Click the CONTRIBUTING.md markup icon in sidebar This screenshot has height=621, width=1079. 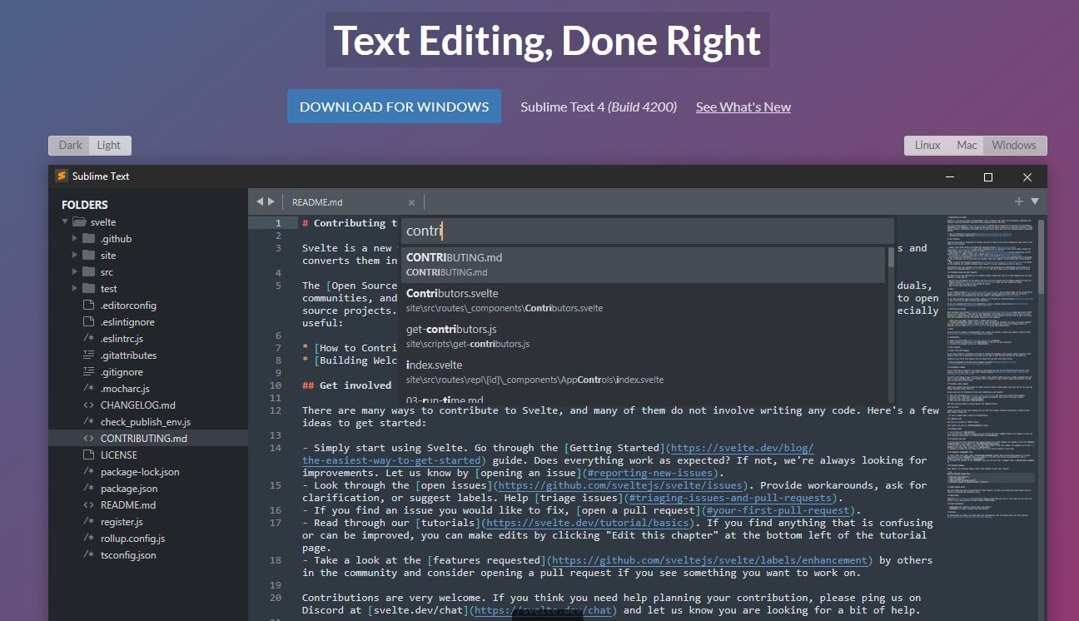click(x=89, y=439)
